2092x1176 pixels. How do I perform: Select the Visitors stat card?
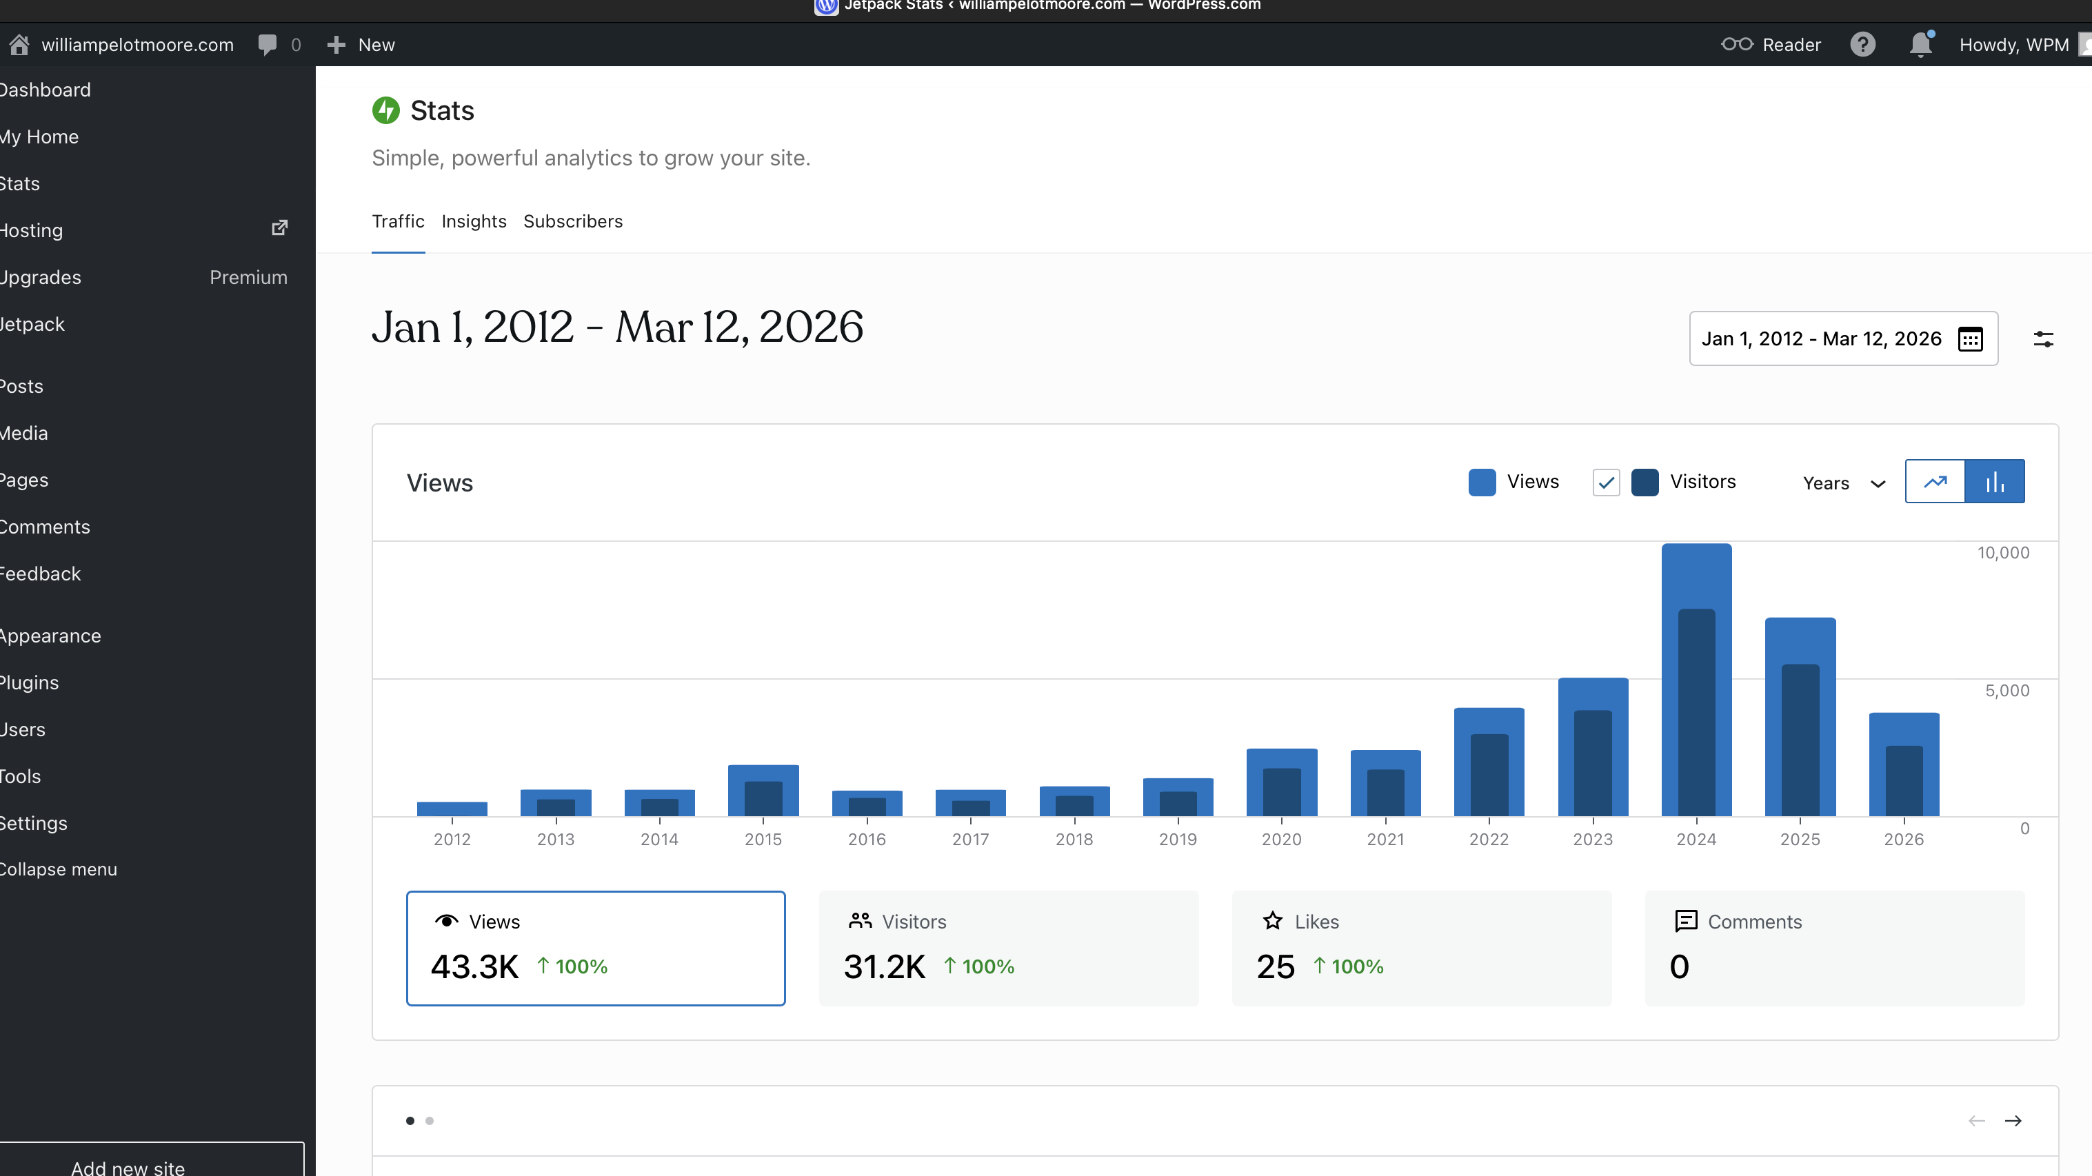(1008, 948)
